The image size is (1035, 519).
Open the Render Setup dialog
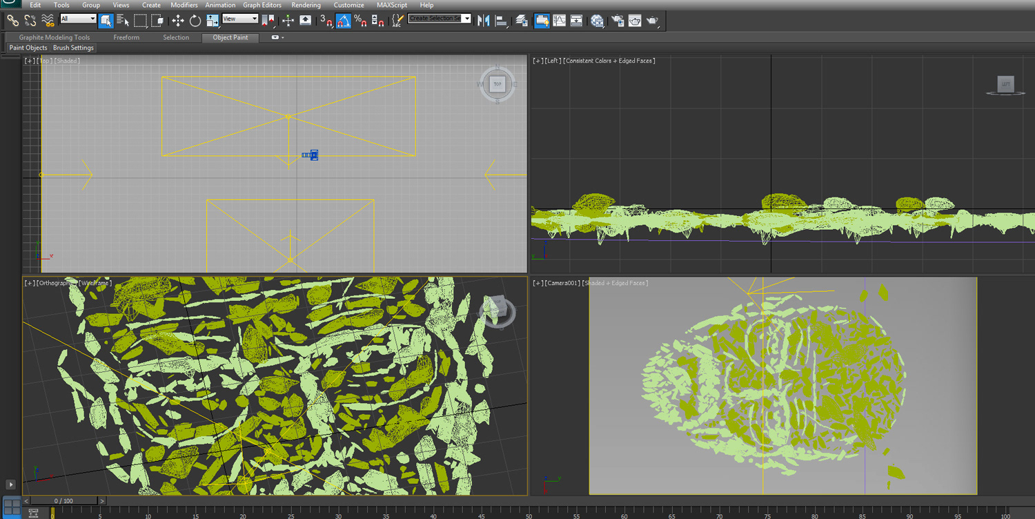coord(618,21)
